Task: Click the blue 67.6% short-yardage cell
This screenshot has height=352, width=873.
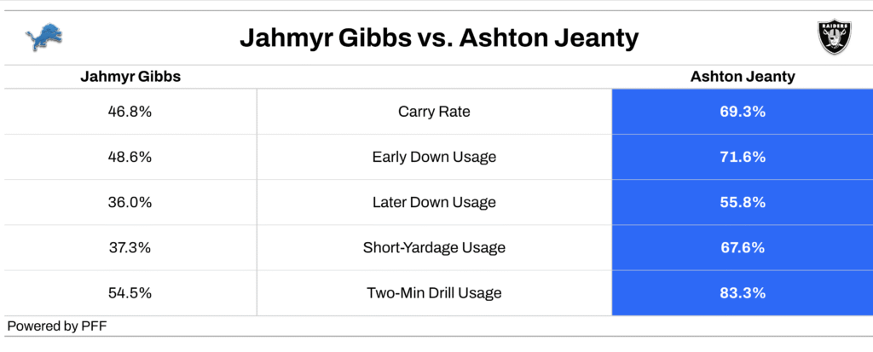Action: (743, 247)
